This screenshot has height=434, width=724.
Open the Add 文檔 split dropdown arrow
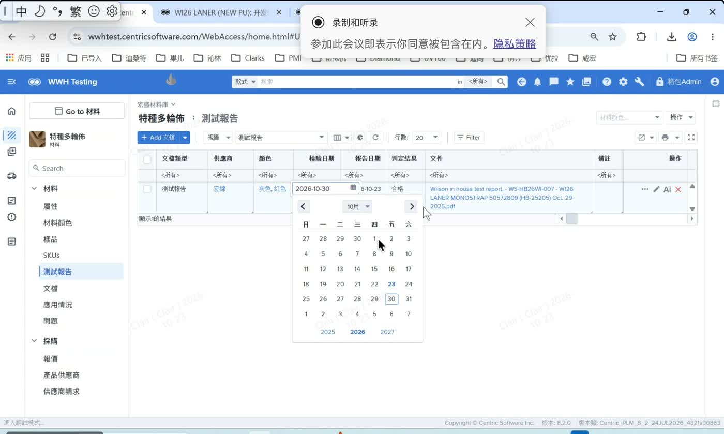[185, 138]
